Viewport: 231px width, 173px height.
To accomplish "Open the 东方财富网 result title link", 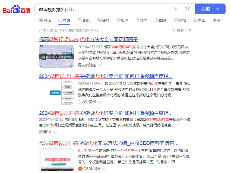I will [x=106, y=76].
